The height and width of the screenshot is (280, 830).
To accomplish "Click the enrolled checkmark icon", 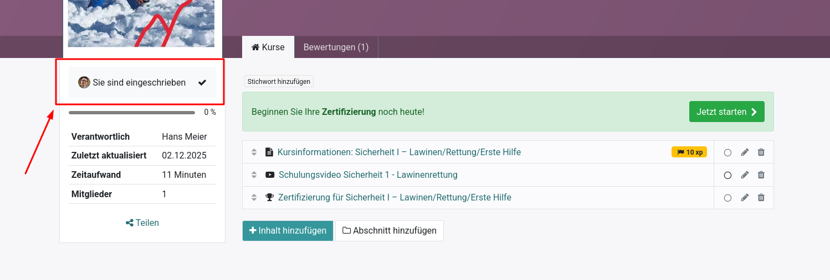I will click(x=202, y=83).
